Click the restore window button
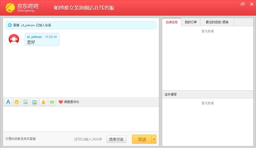 [x=242, y=4]
